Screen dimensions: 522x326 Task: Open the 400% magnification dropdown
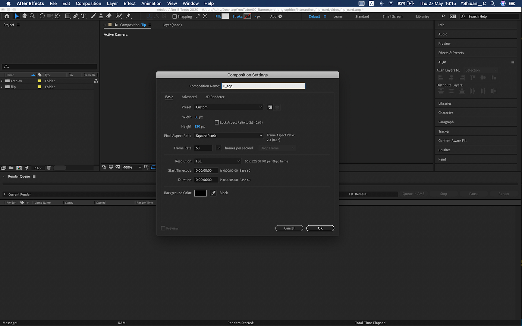pyautogui.click(x=132, y=167)
